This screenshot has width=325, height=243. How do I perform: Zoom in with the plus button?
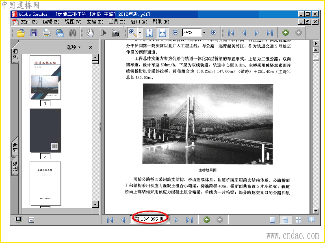point(214,32)
